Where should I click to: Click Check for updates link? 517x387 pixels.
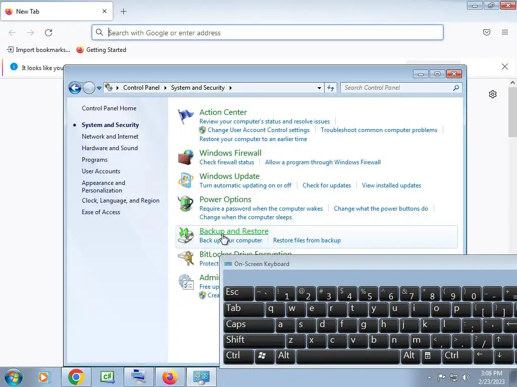click(327, 185)
